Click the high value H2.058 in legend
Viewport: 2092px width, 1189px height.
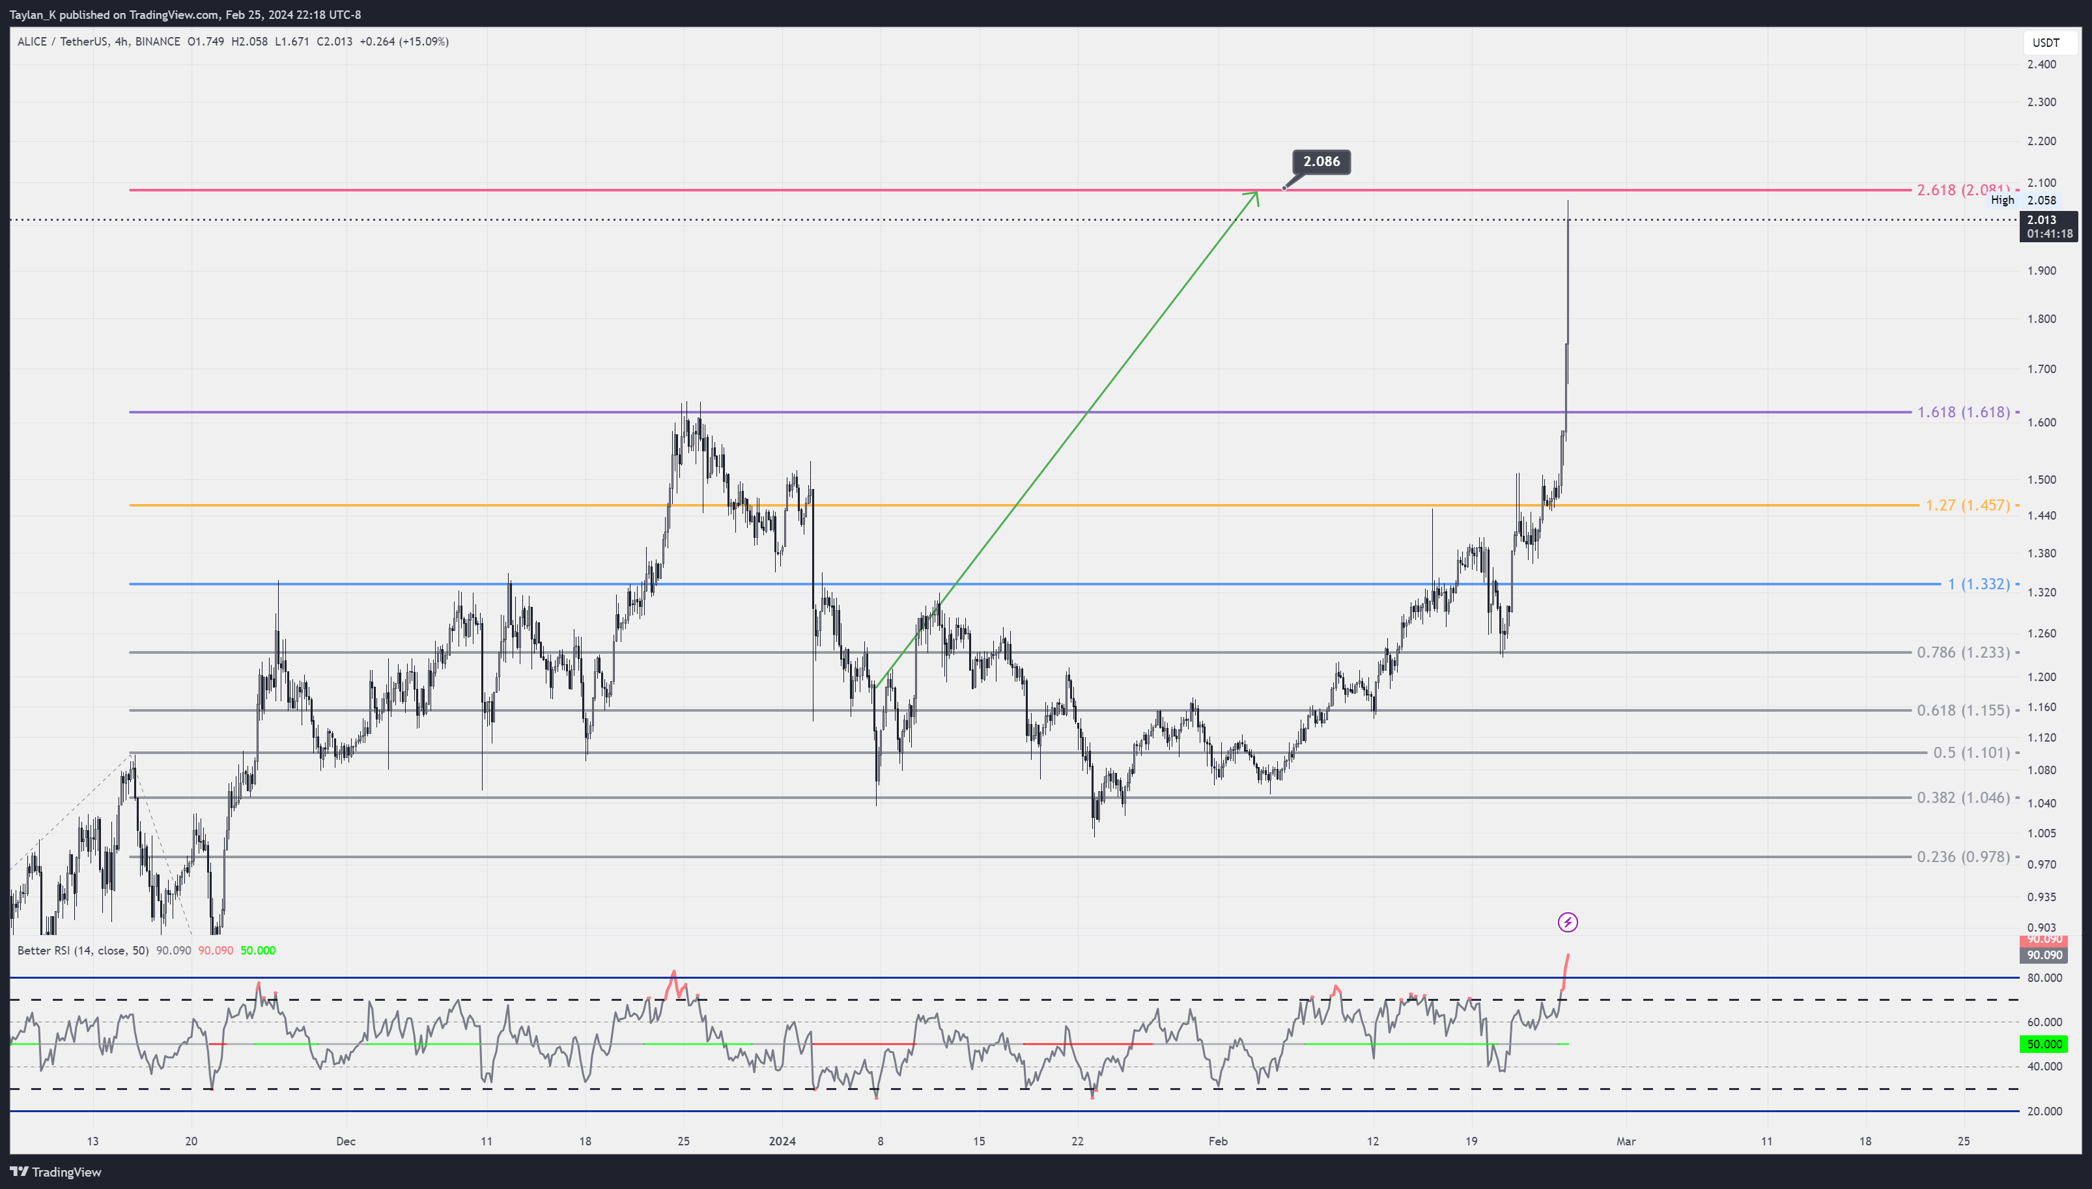tap(249, 42)
